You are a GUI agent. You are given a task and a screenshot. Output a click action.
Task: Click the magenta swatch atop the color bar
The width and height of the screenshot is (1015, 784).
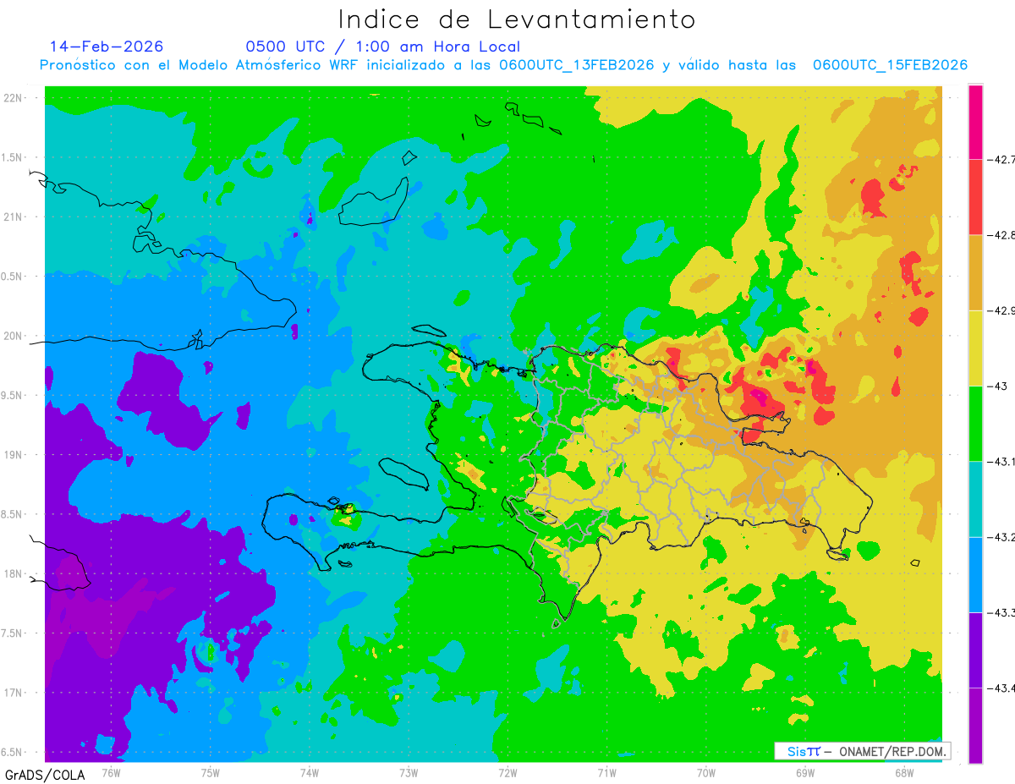(x=975, y=122)
